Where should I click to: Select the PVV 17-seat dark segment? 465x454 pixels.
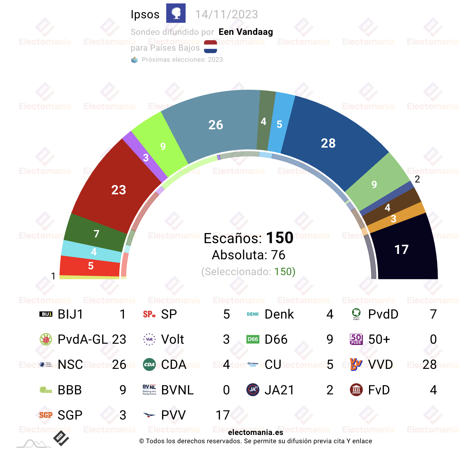[402, 249]
